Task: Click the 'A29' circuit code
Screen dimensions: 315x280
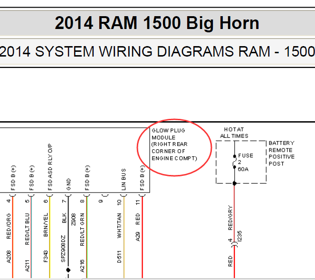Action: (x=138, y=237)
